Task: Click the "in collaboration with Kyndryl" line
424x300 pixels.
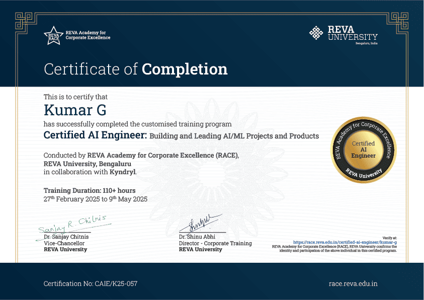Action: click(90, 172)
